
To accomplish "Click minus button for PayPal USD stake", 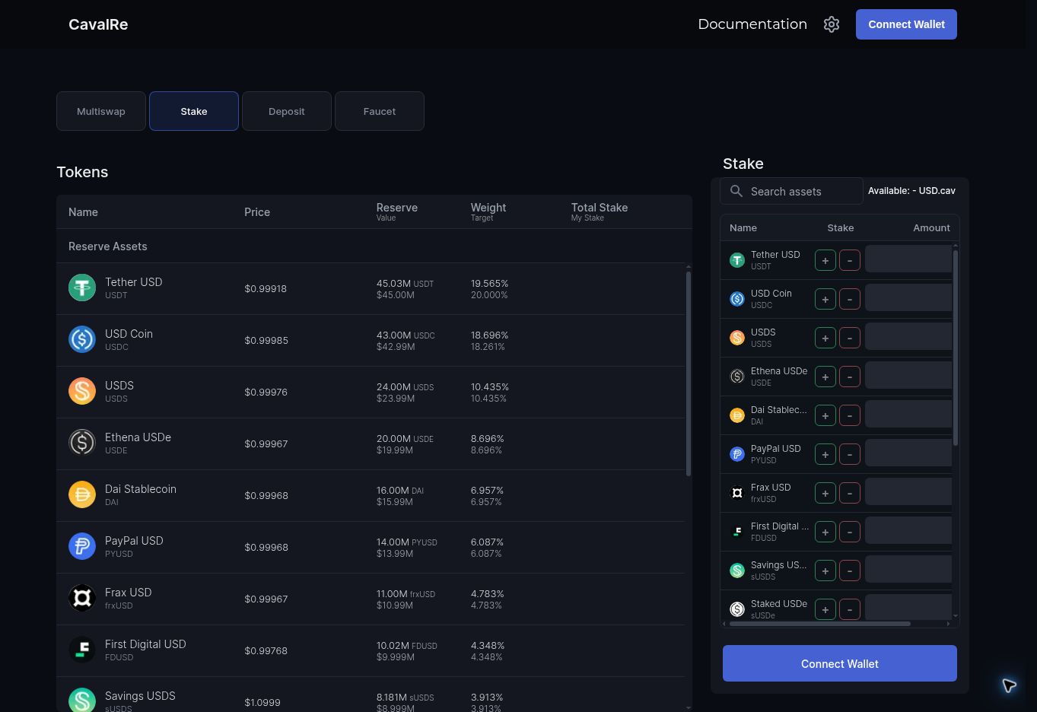I will coord(850,454).
